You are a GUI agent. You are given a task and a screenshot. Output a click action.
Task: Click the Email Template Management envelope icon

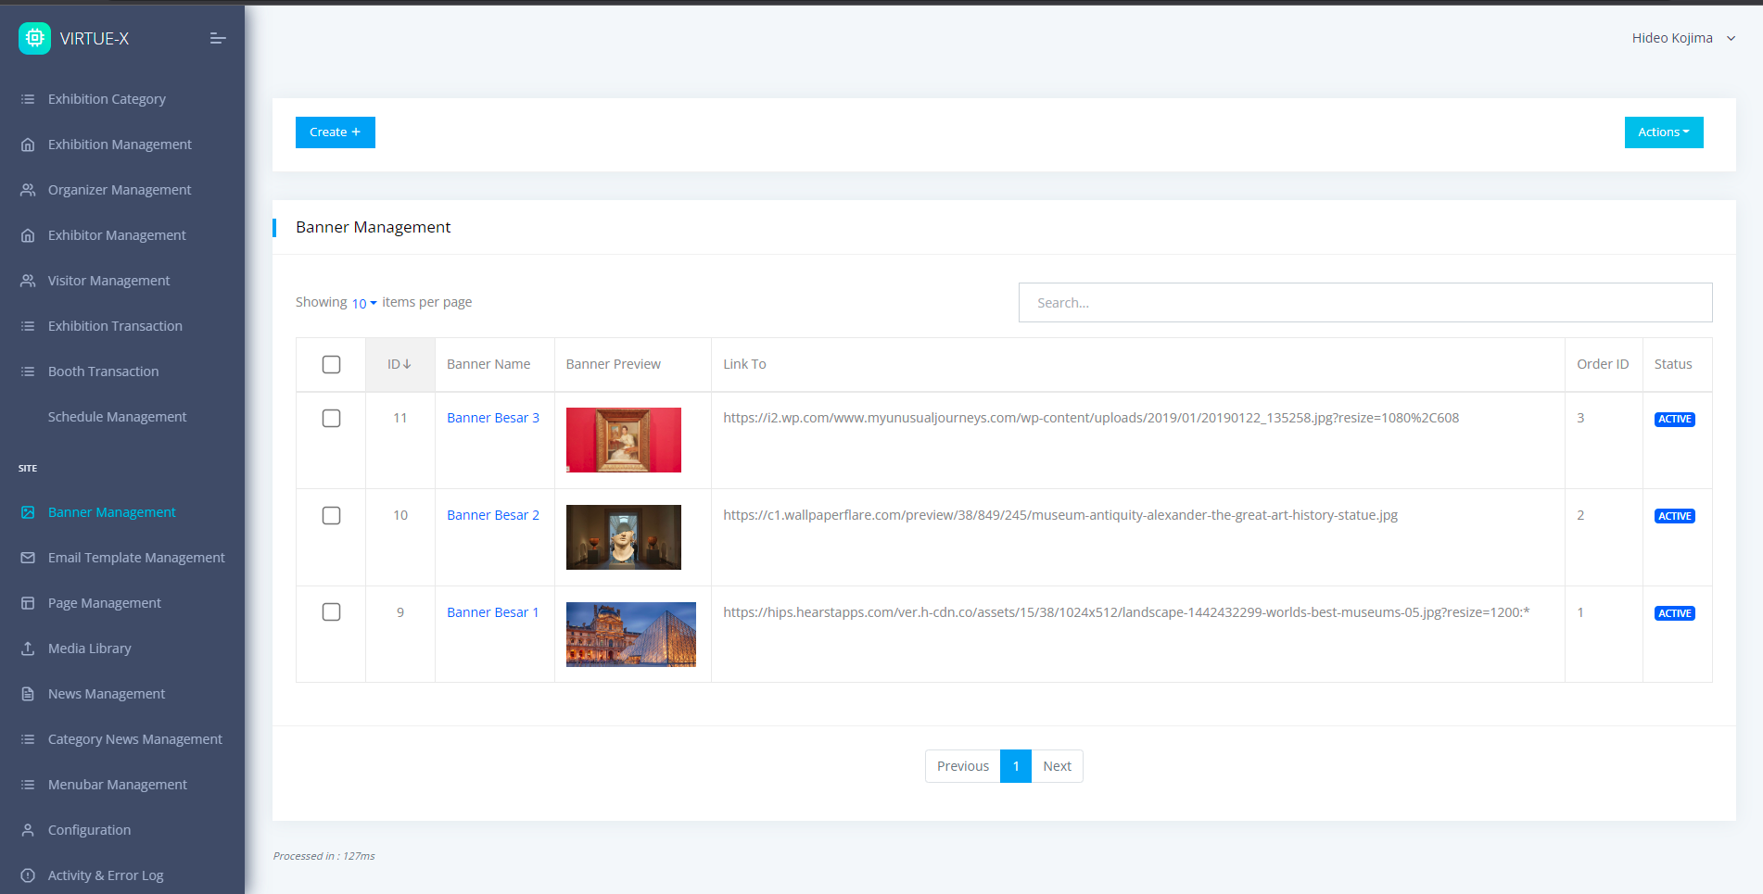(28, 558)
